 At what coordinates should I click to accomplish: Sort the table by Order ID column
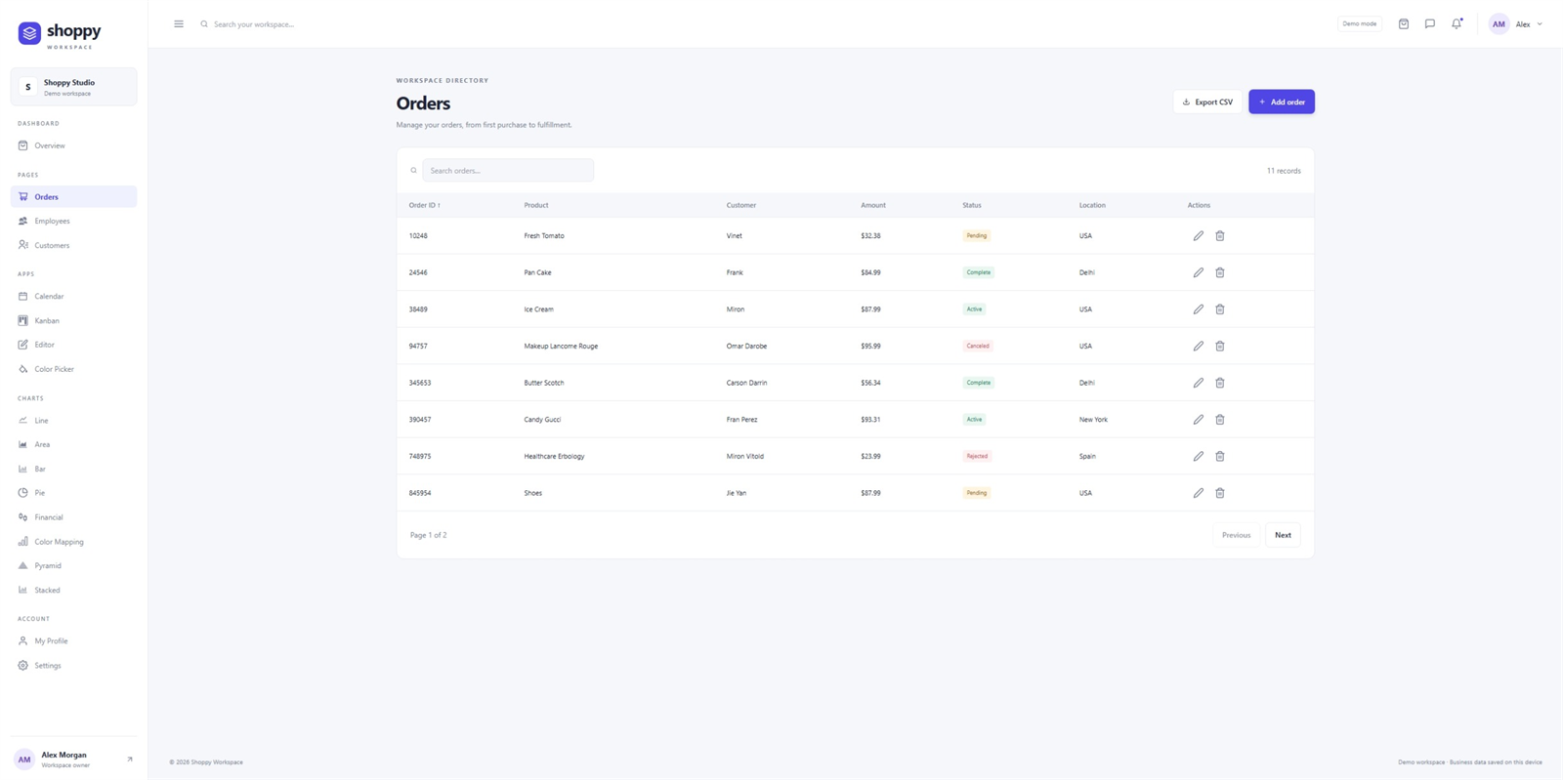(x=424, y=205)
